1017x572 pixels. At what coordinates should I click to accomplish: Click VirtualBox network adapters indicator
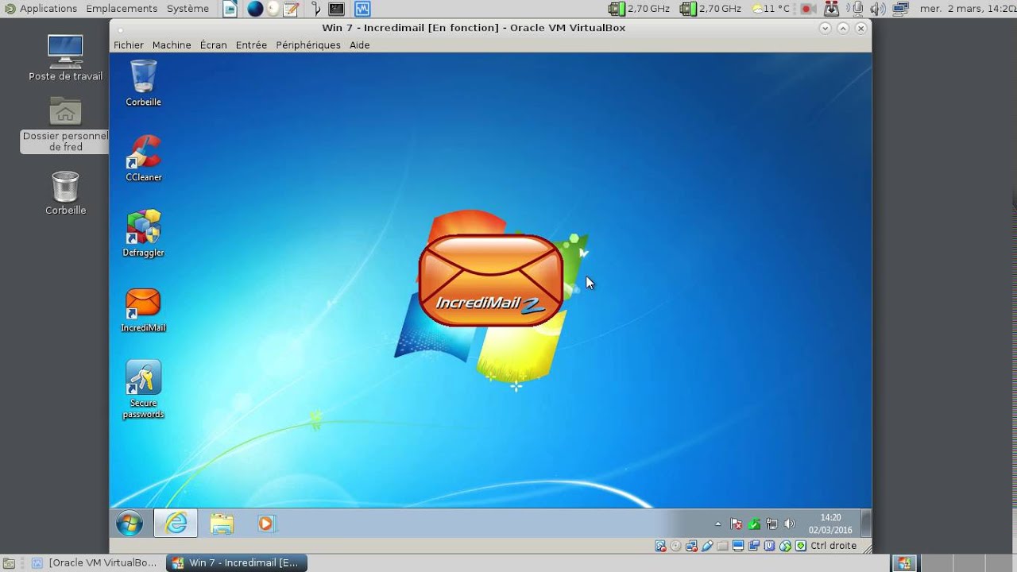(x=691, y=546)
